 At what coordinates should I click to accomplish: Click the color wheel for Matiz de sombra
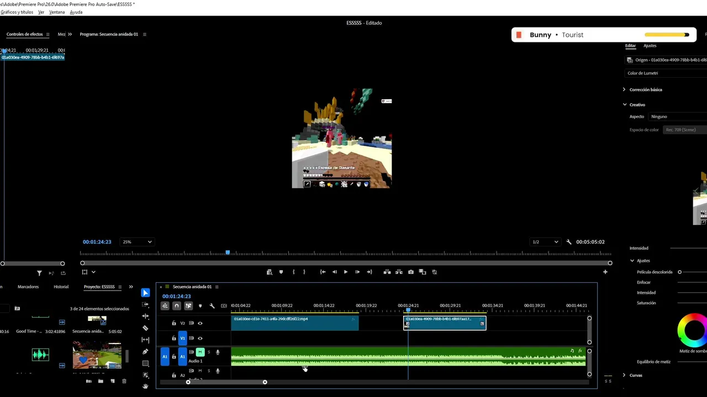pyautogui.click(x=693, y=329)
